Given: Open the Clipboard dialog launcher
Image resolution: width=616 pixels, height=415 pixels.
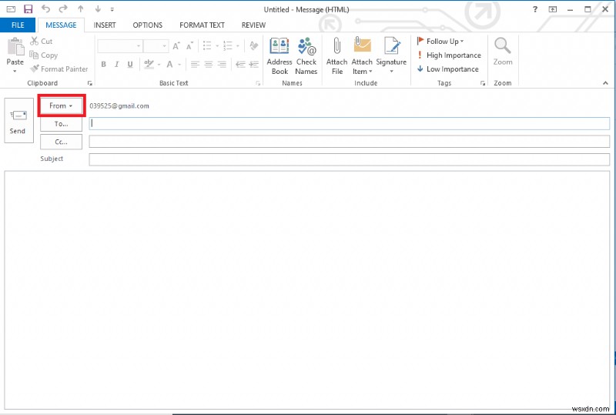Looking at the screenshot, I should (x=90, y=83).
